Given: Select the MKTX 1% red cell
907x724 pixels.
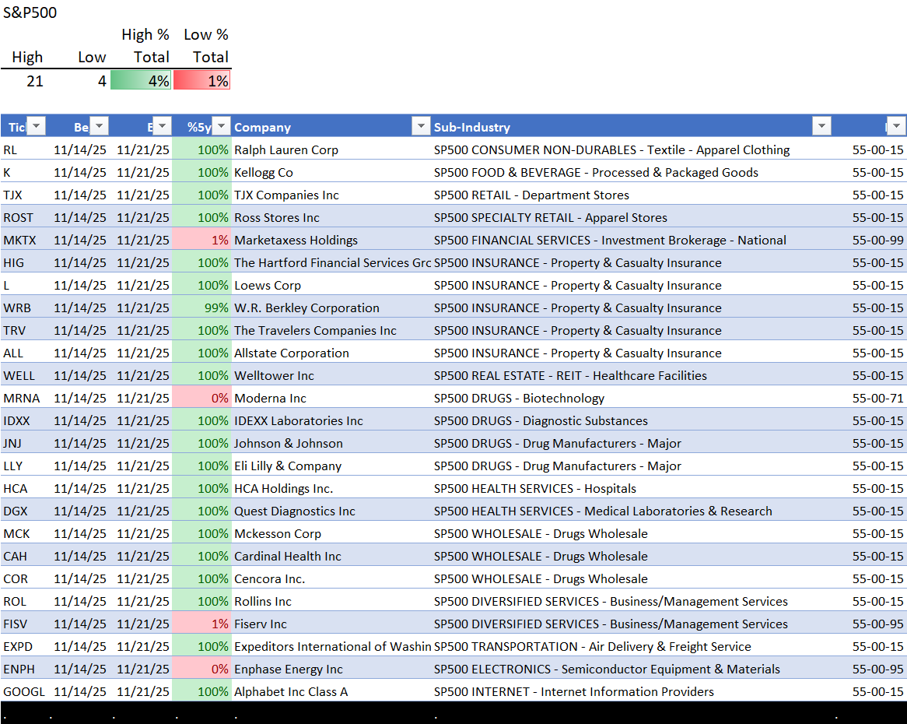Looking at the screenshot, I should click(202, 241).
